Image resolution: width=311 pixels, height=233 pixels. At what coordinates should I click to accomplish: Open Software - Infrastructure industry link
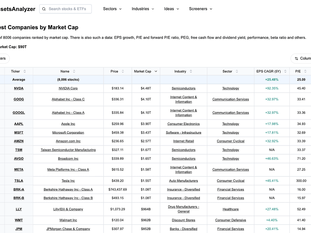pyautogui.click(x=183, y=133)
